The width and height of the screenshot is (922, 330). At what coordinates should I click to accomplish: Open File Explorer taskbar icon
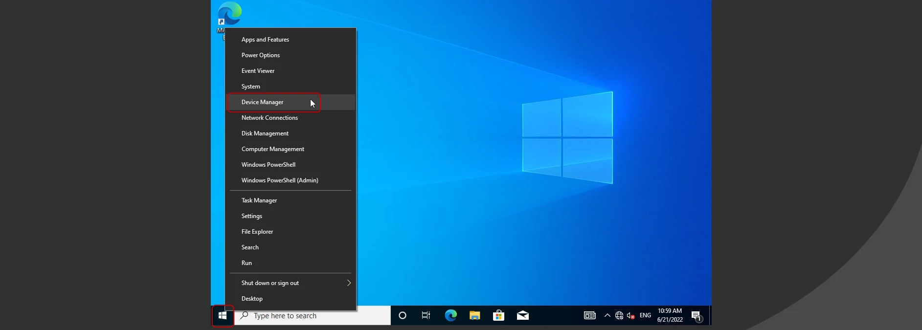[474, 316]
